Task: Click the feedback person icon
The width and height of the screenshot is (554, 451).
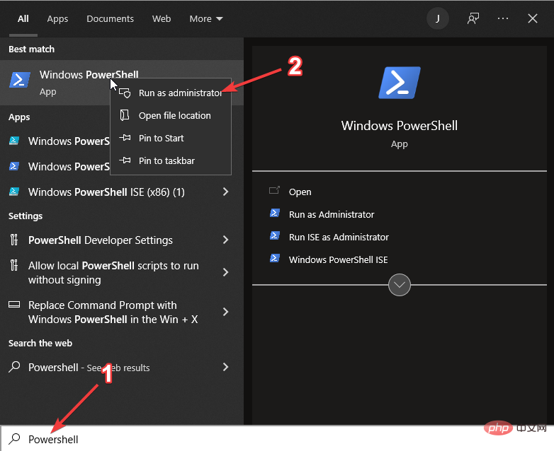Action: point(473,18)
